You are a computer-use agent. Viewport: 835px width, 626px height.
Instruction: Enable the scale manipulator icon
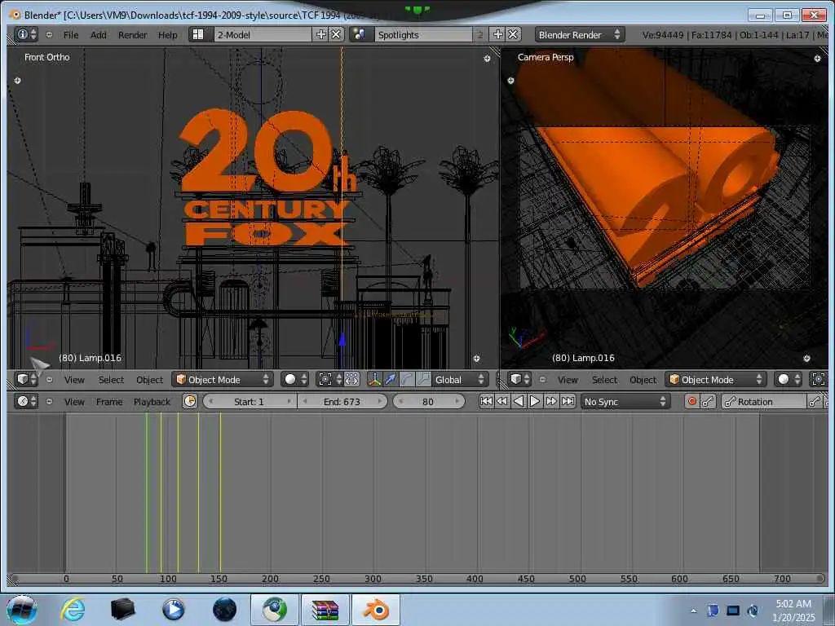click(423, 380)
